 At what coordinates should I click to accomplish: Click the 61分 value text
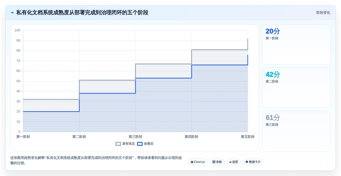[x=273, y=118]
